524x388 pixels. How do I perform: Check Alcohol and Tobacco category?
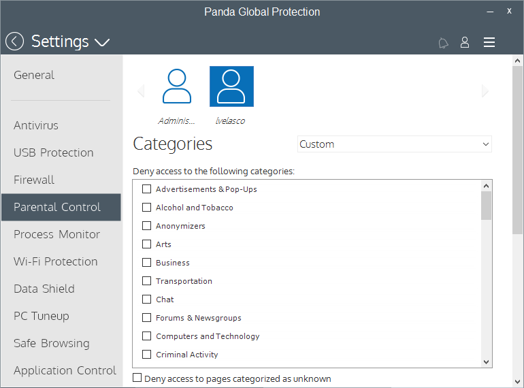146,208
